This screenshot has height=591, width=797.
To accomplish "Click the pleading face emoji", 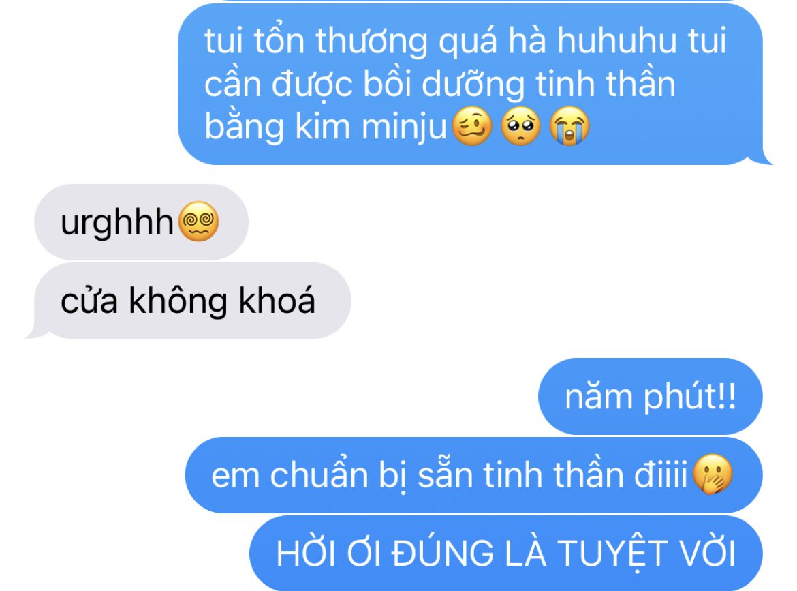I will (520, 126).
